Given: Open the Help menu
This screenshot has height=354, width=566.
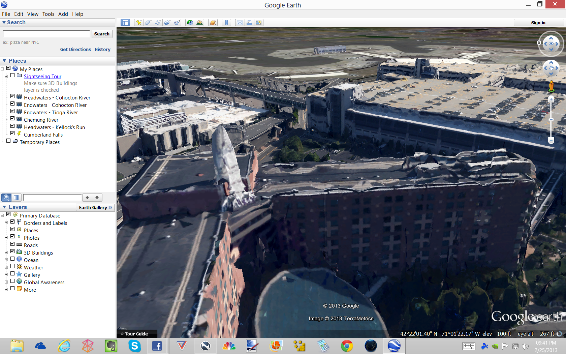Looking at the screenshot, I should [x=77, y=14].
